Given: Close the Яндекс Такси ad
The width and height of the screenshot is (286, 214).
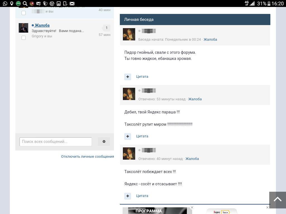Looking at the screenshot, I should [267, 207].
